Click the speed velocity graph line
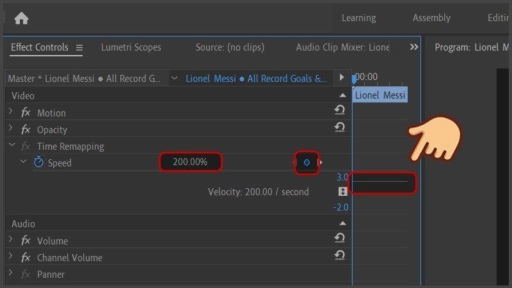The width and height of the screenshot is (512, 288). point(380,181)
